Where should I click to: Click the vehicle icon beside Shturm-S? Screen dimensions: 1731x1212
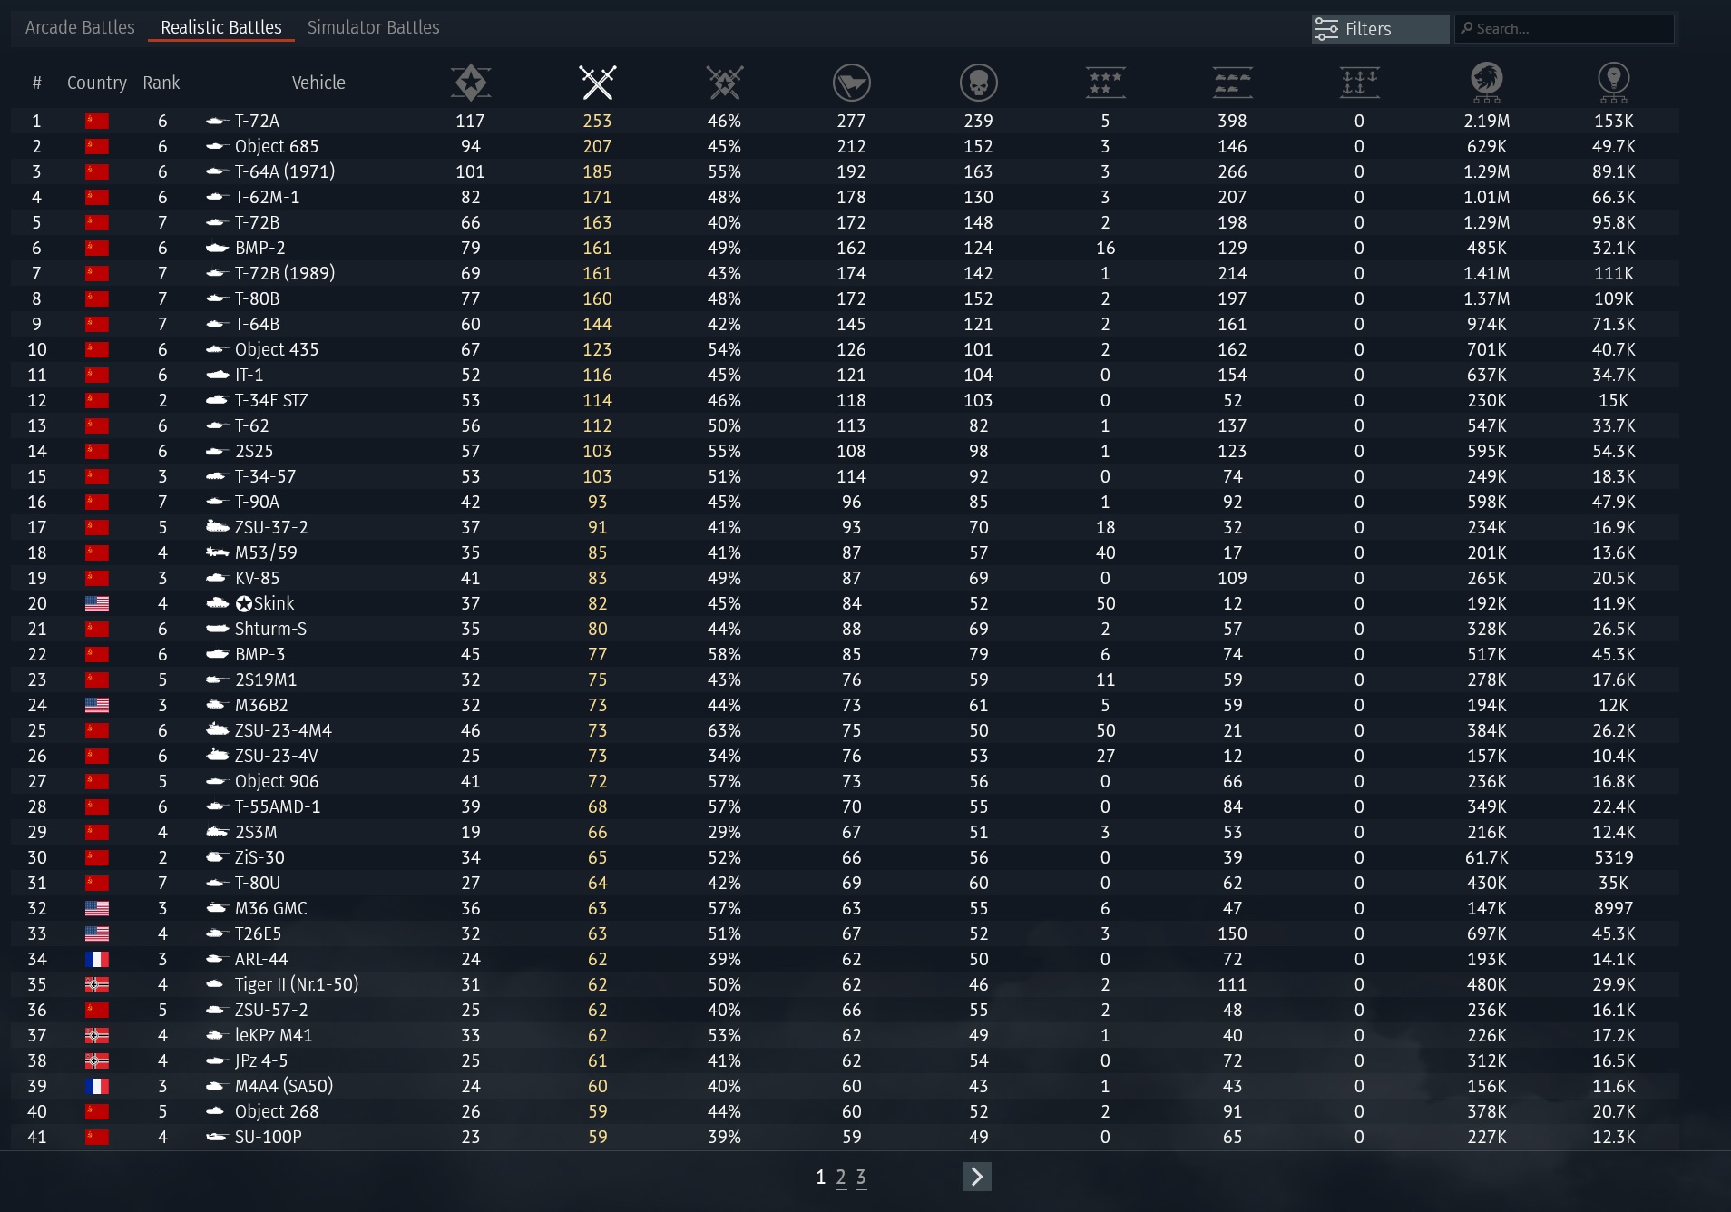click(x=216, y=629)
